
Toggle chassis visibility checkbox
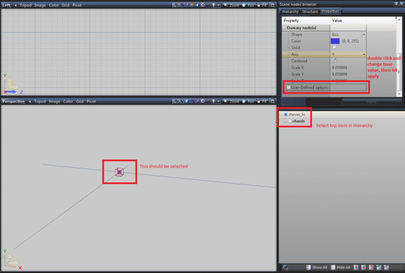click(x=290, y=121)
